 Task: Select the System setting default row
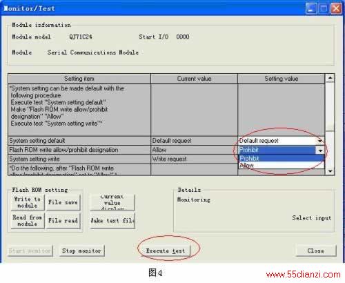coord(79,141)
